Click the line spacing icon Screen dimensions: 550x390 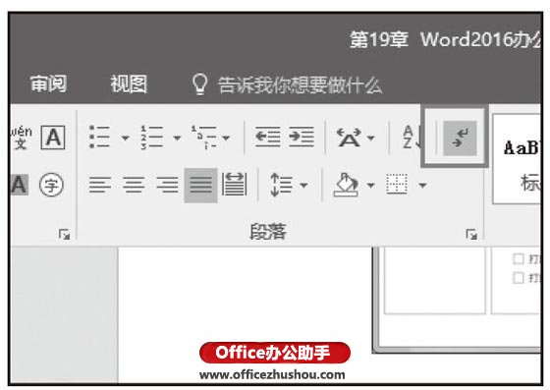tap(281, 185)
